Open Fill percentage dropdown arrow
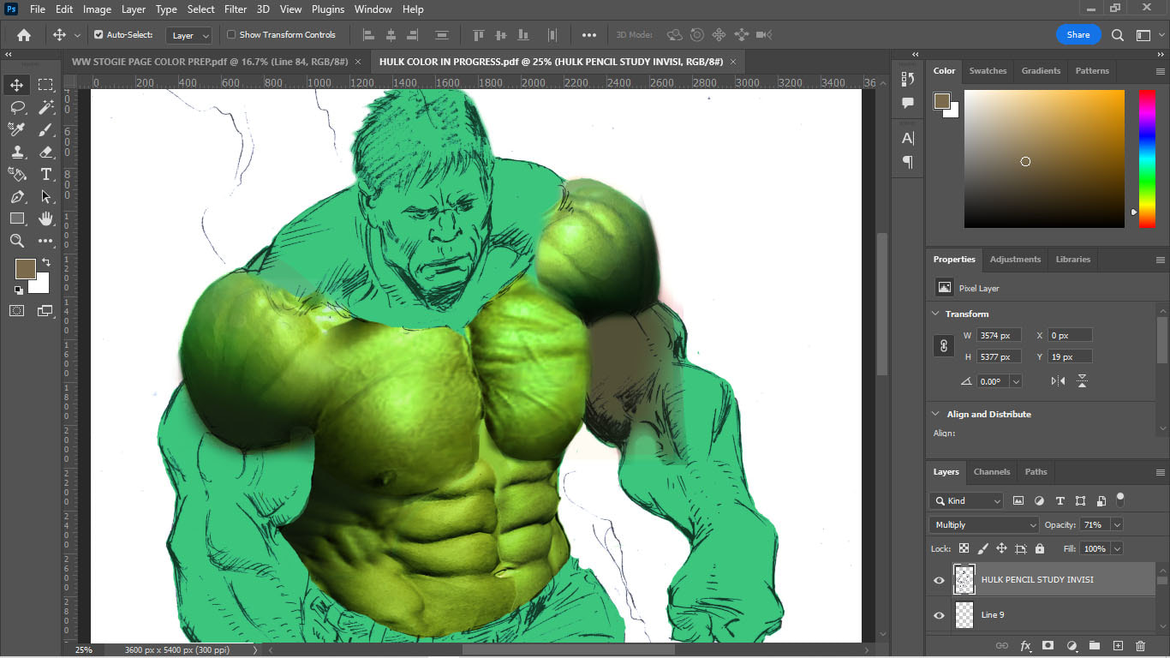Screen dimensions: 1170x658 pos(1117,548)
